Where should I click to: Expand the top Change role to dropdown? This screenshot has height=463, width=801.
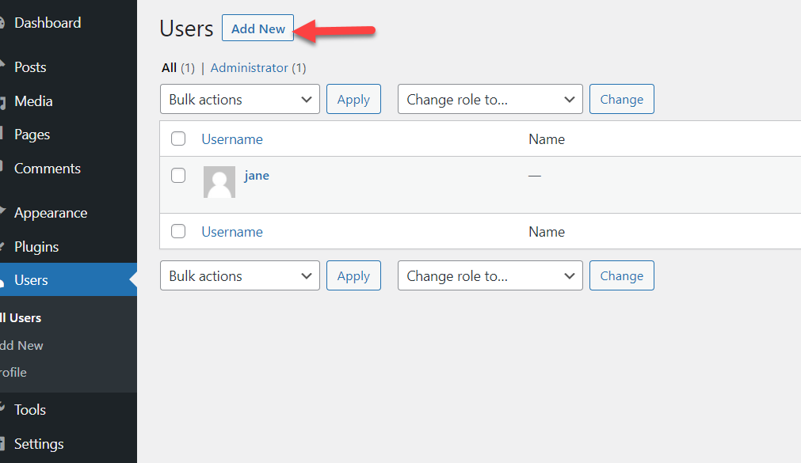click(490, 99)
